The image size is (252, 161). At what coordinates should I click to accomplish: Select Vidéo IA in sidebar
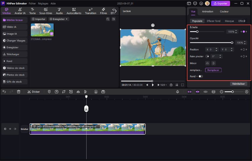15,27
